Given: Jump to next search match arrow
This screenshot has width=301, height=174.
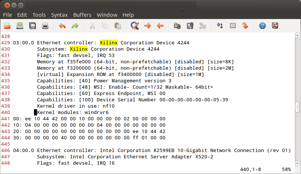Looking at the screenshot, I should (148, 26).
